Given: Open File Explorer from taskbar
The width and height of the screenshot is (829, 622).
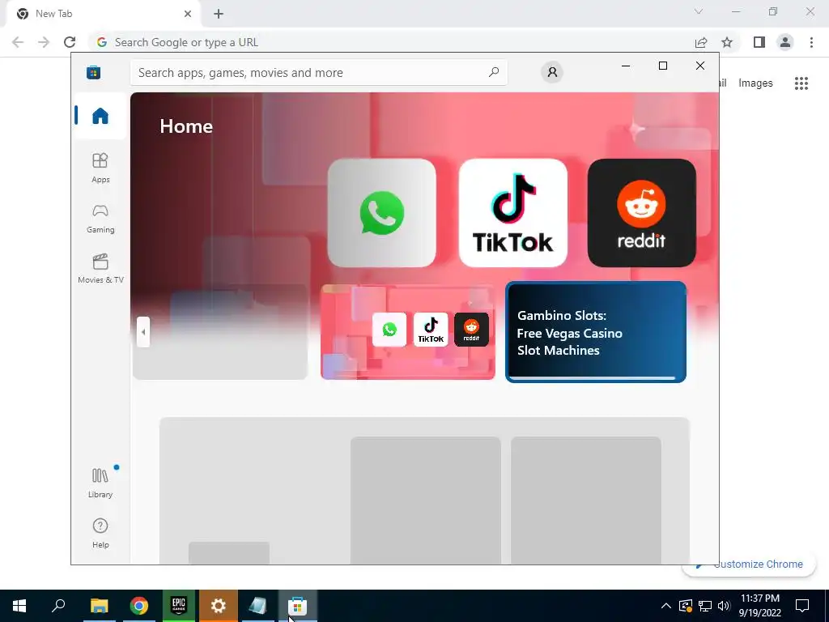Looking at the screenshot, I should pos(99,606).
